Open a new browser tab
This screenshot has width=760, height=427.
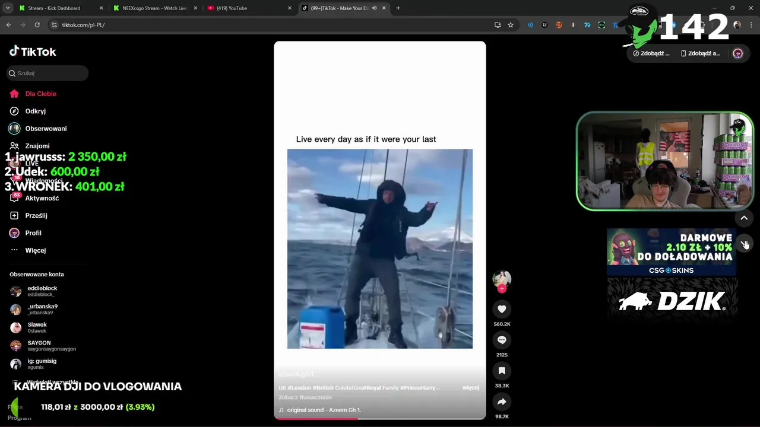pos(398,8)
